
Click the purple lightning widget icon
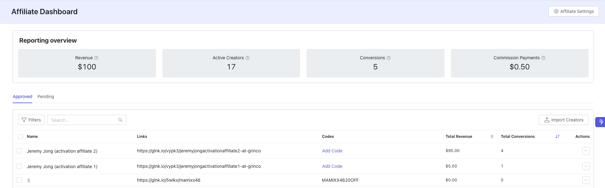(601, 122)
